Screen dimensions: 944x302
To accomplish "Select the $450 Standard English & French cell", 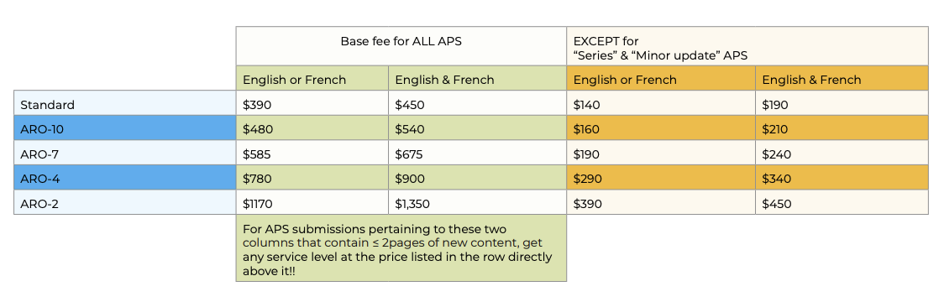I will pos(477,104).
